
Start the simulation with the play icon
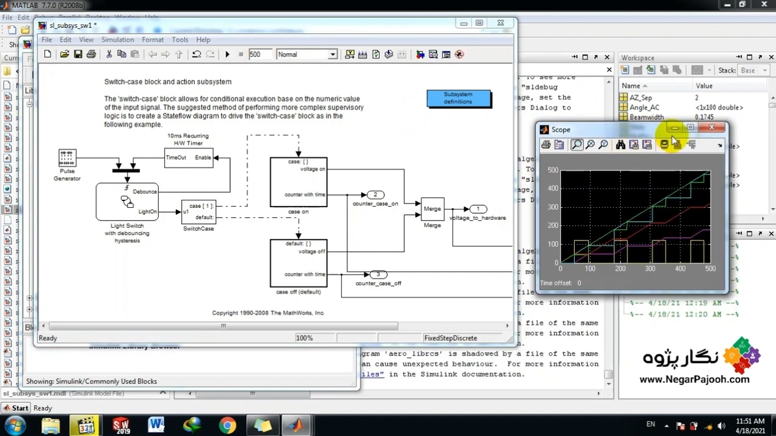(x=227, y=54)
